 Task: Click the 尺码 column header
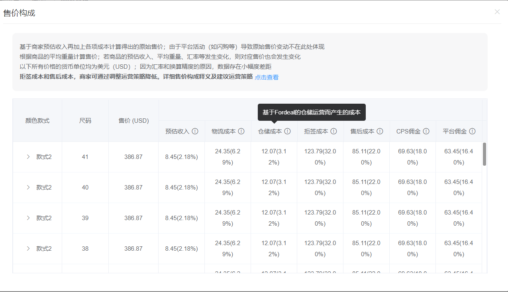coord(85,120)
